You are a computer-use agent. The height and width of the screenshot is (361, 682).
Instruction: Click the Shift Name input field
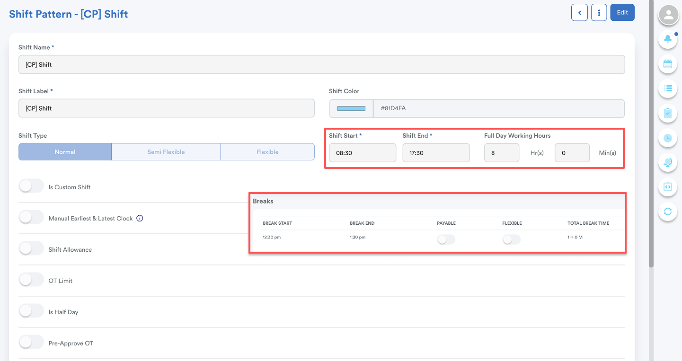pyautogui.click(x=322, y=65)
